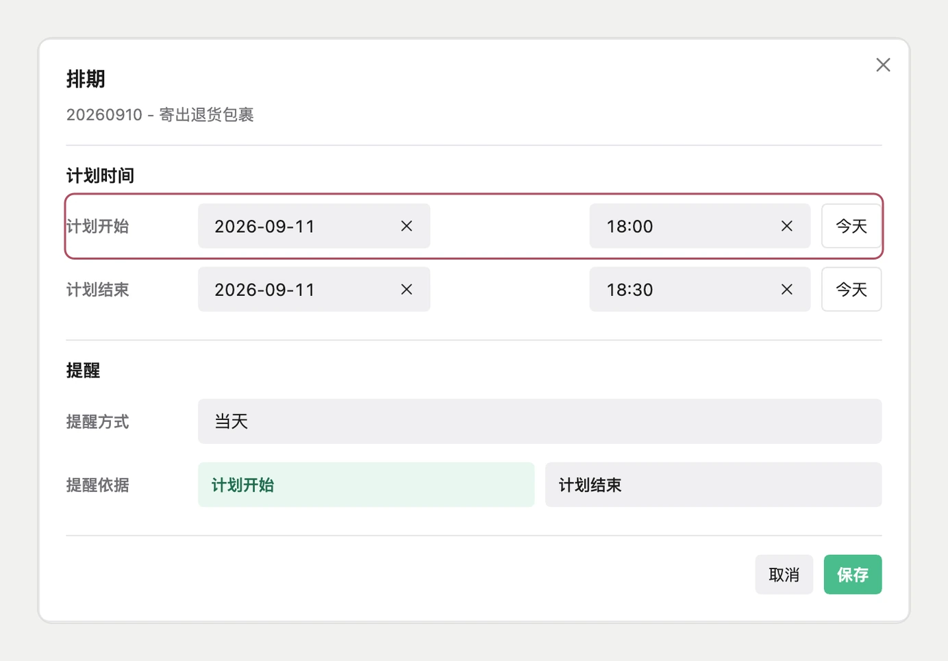The height and width of the screenshot is (661, 948).
Task: Clear the 计划开始 date 2026-09-11
Action: (x=406, y=226)
